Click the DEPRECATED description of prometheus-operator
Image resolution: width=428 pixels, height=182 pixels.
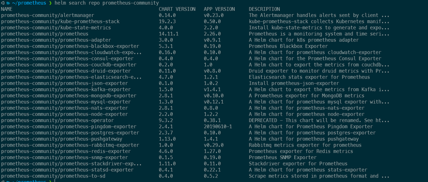(319, 120)
